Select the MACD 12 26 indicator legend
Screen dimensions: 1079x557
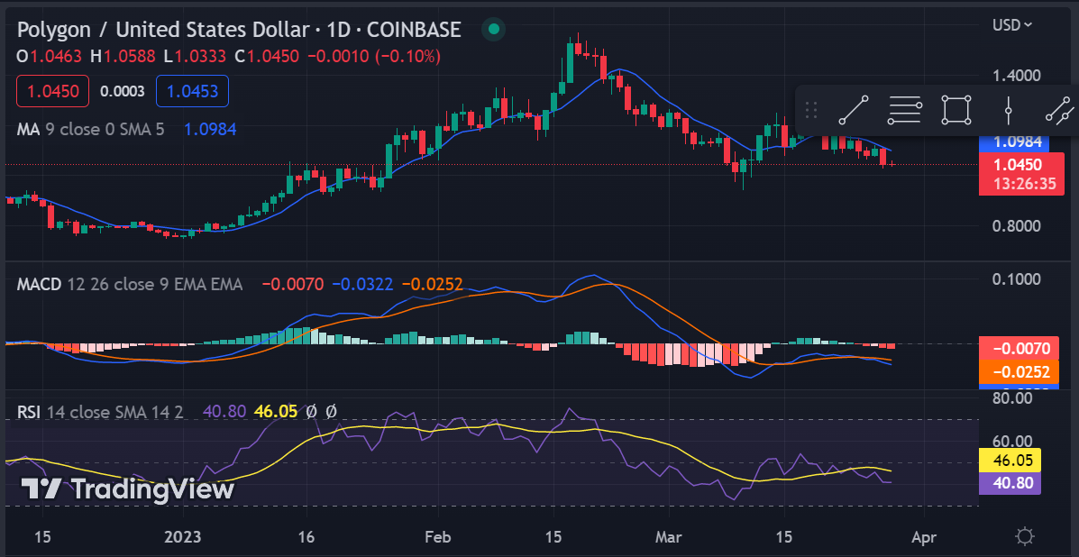pyautogui.click(x=130, y=284)
